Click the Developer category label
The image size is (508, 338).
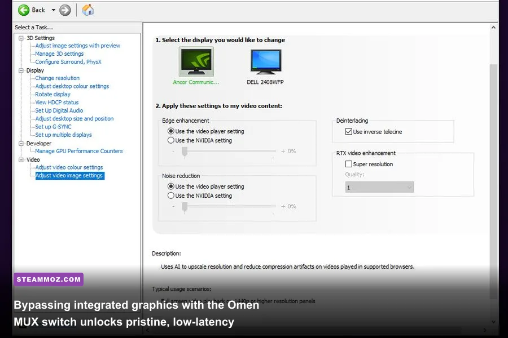click(x=39, y=144)
